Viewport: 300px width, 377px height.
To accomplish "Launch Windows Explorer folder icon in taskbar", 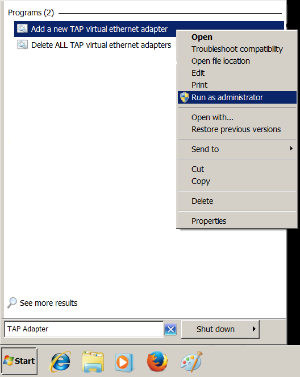I will click(x=93, y=362).
